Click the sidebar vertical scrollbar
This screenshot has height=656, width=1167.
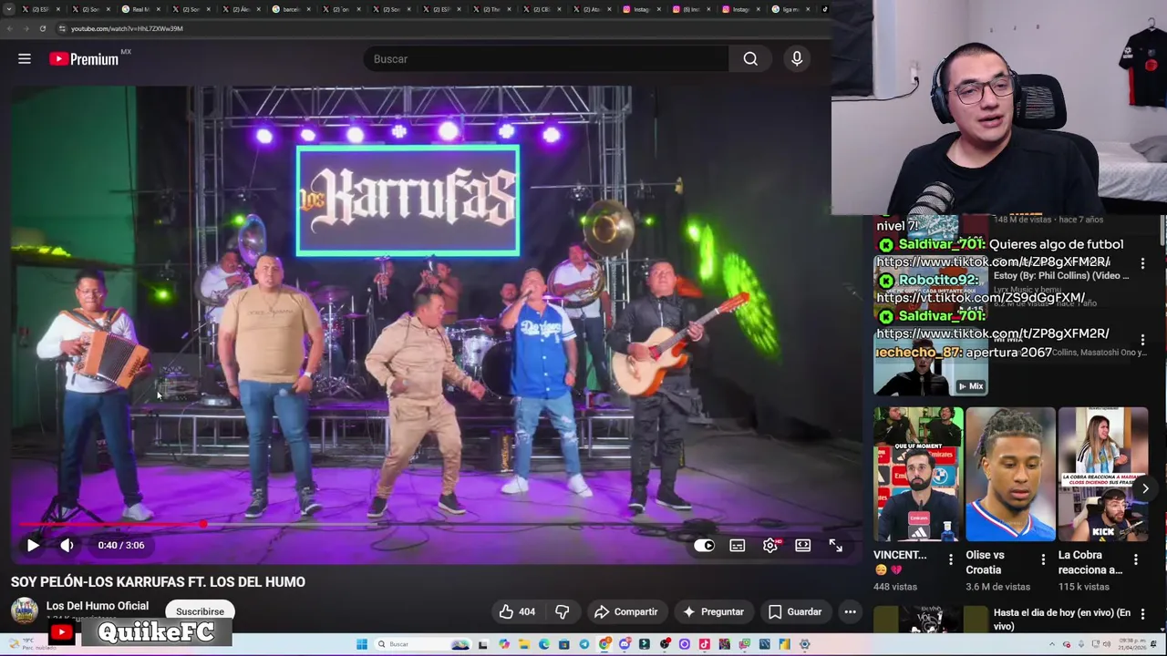point(1163,232)
